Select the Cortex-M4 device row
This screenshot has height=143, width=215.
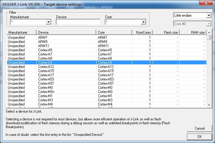click(107, 104)
